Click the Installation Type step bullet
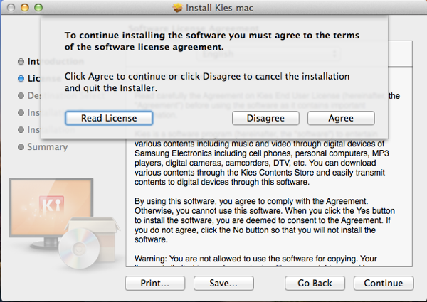This screenshot has height=302, width=427. point(21,112)
